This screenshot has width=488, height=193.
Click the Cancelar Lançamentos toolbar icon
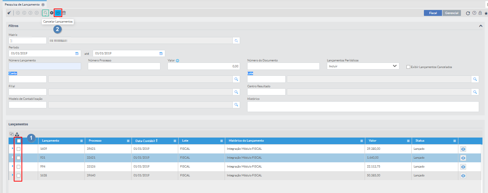(58, 13)
